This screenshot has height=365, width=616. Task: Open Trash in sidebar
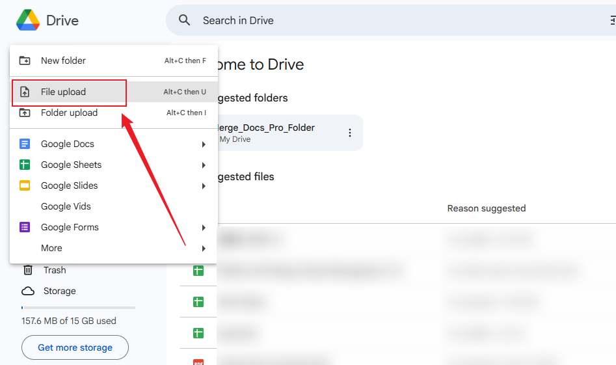[x=55, y=270]
